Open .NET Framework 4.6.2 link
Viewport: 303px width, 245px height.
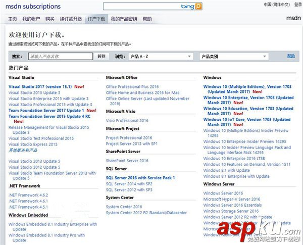pyautogui.click(x=28, y=195)
